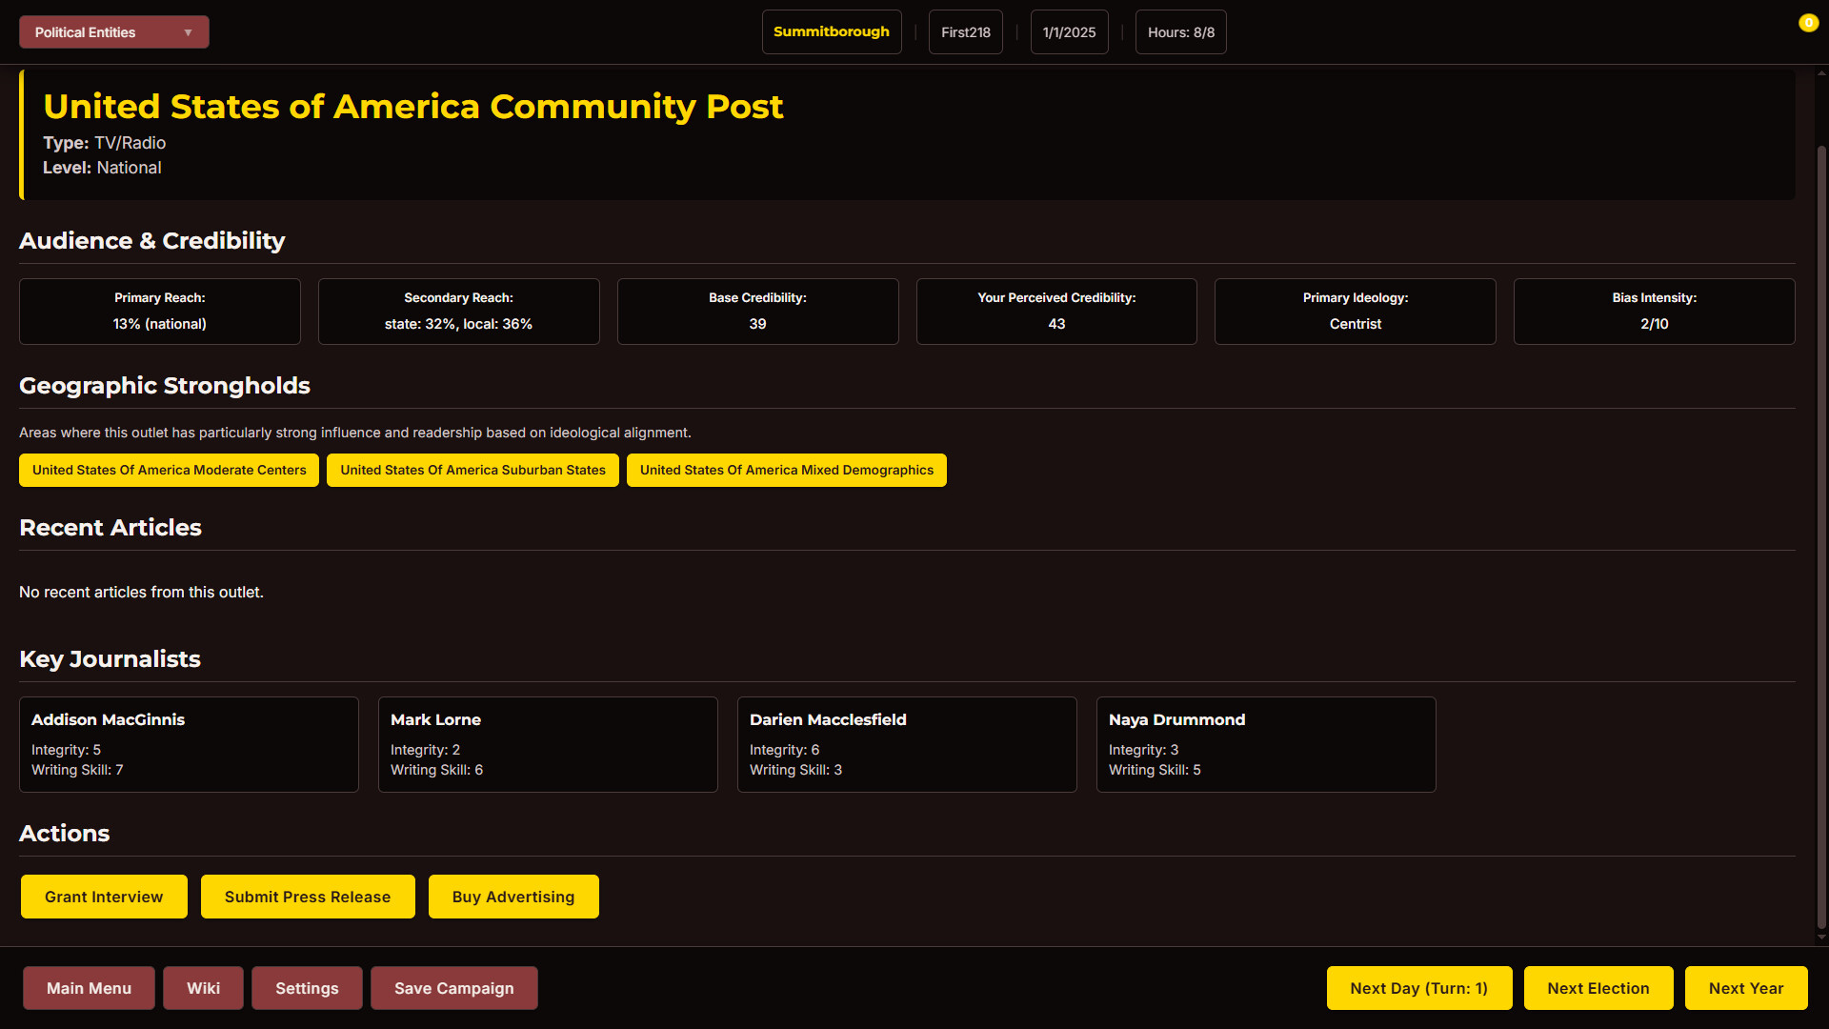Advance with Next Day (Turn: 1)
The height and width of the screenshot is (1029, 1829).
click(x=1418, y=988)
